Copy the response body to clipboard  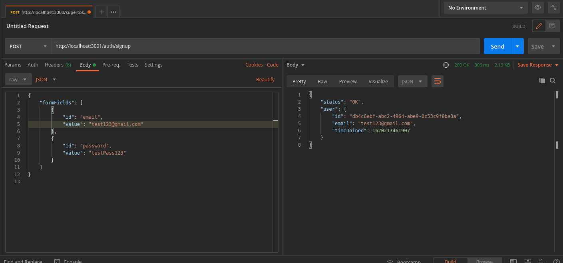(542, 80)
